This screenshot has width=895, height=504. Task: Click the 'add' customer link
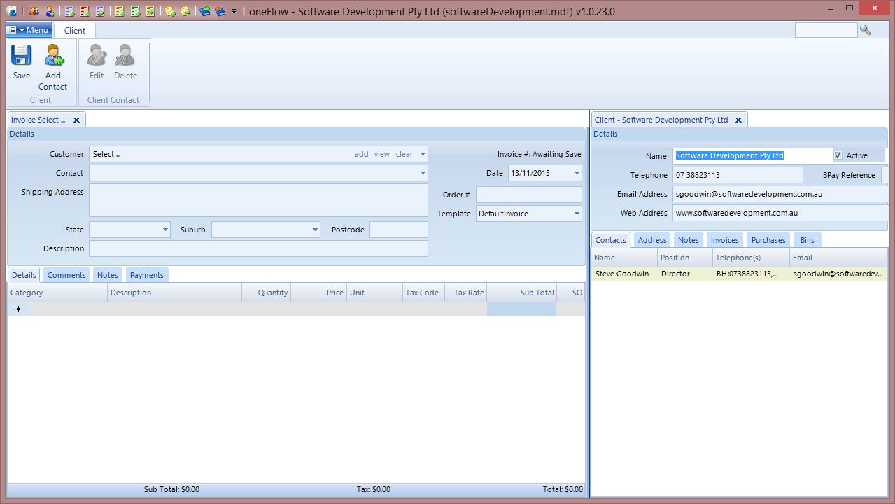pos(361,154)
